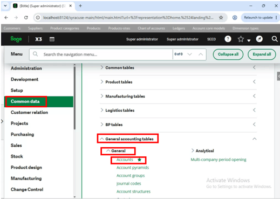Click the magnifier icon in menu search box

[36, 54]
